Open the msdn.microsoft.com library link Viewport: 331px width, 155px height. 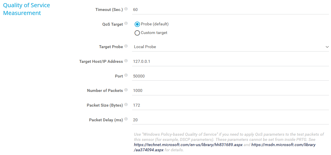[283, 145]
